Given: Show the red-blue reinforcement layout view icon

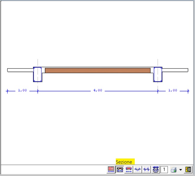Looking at the screenshot, I should tap(129, 169).
